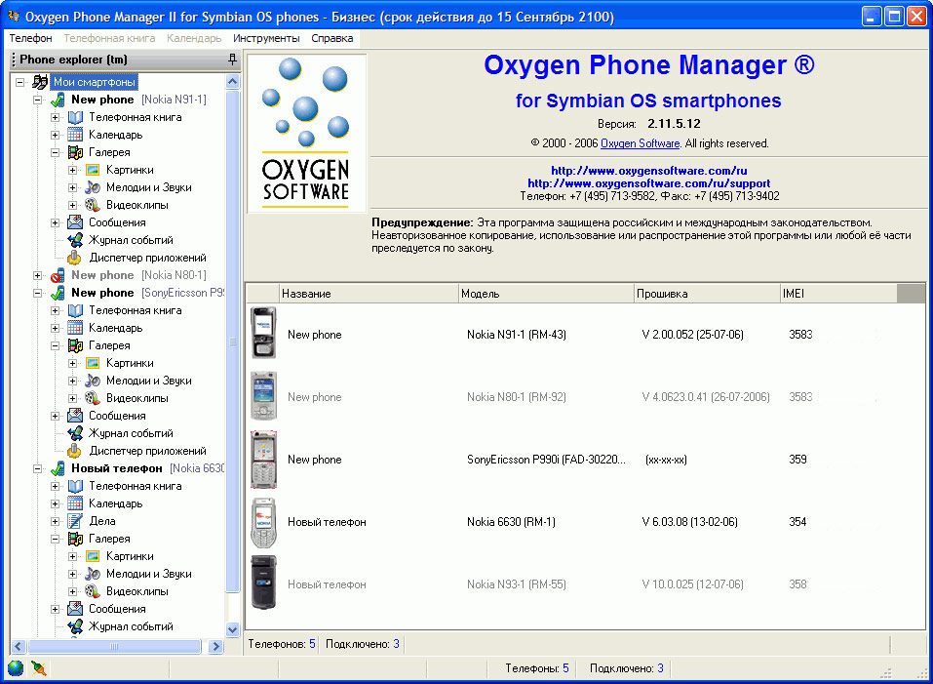Image resolution: width=933 pixels, height=684 pixels.
Task: Select the Nokia 6630 (RM-1) model cell
Action: 511,522
